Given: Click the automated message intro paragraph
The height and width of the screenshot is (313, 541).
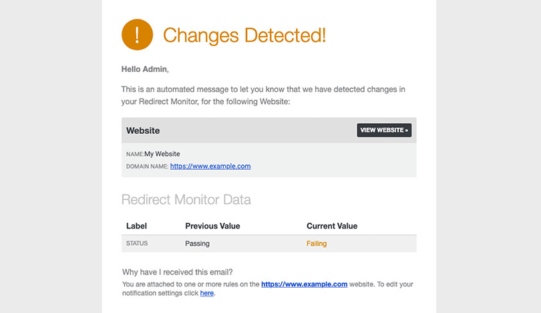Looking at the screenshot, I should coord(263,95).
